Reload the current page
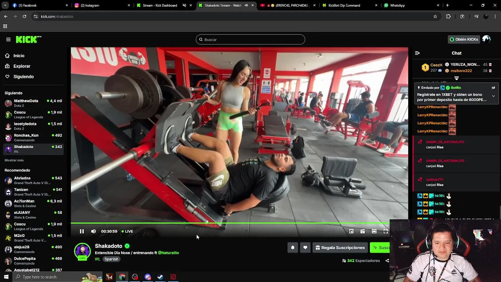 coord(24,16)
